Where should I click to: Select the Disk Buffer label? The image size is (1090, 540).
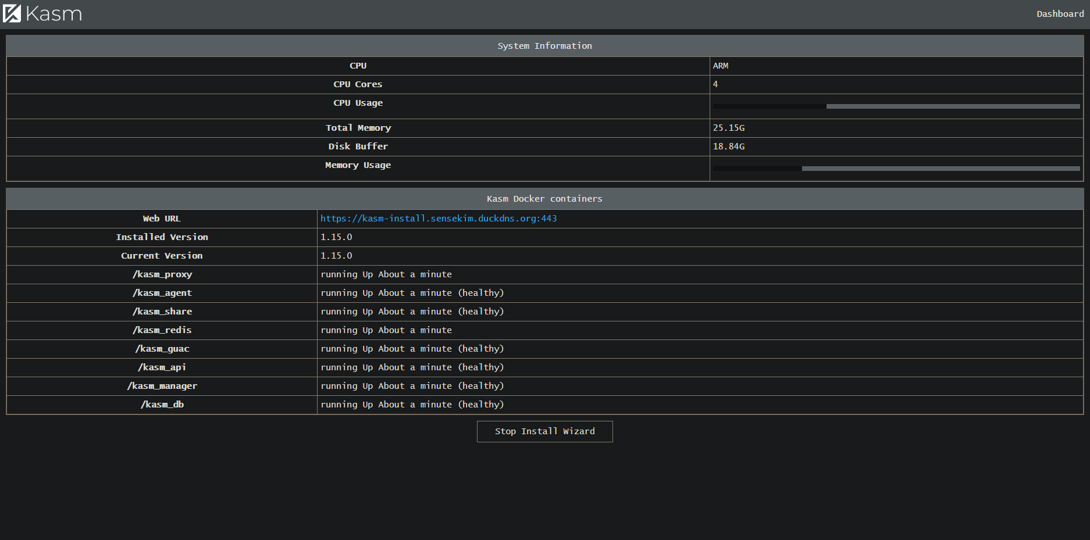pos(358,146)
